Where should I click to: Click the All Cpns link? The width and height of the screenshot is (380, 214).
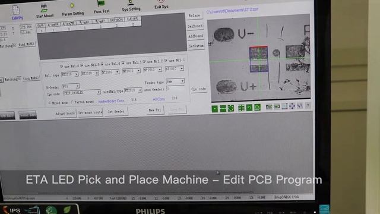159,99
